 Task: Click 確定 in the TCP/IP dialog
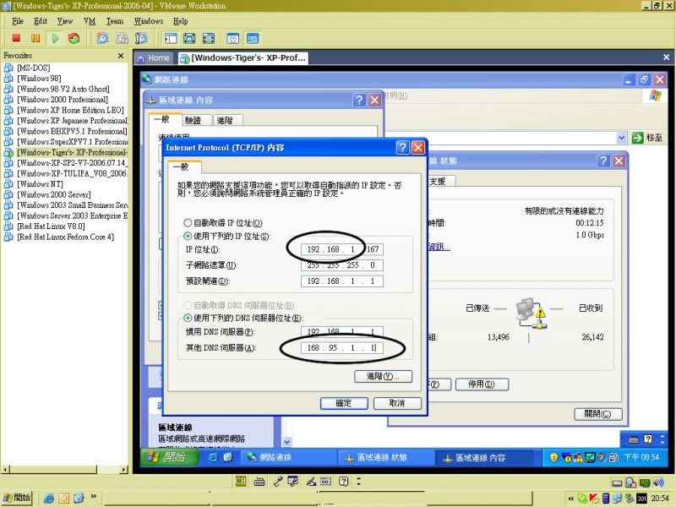click(x=344, y=403)
